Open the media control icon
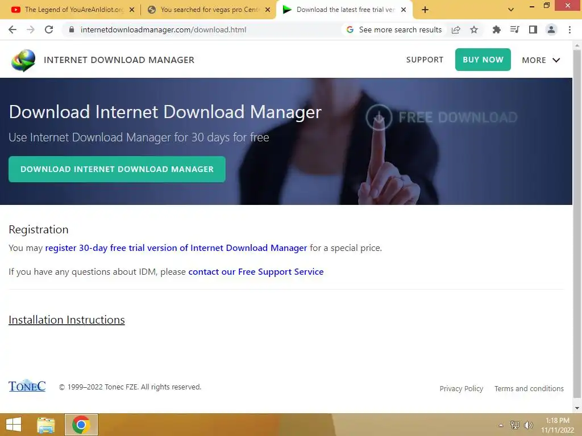The height and width of the screenshot is (436, 582). 514,30
